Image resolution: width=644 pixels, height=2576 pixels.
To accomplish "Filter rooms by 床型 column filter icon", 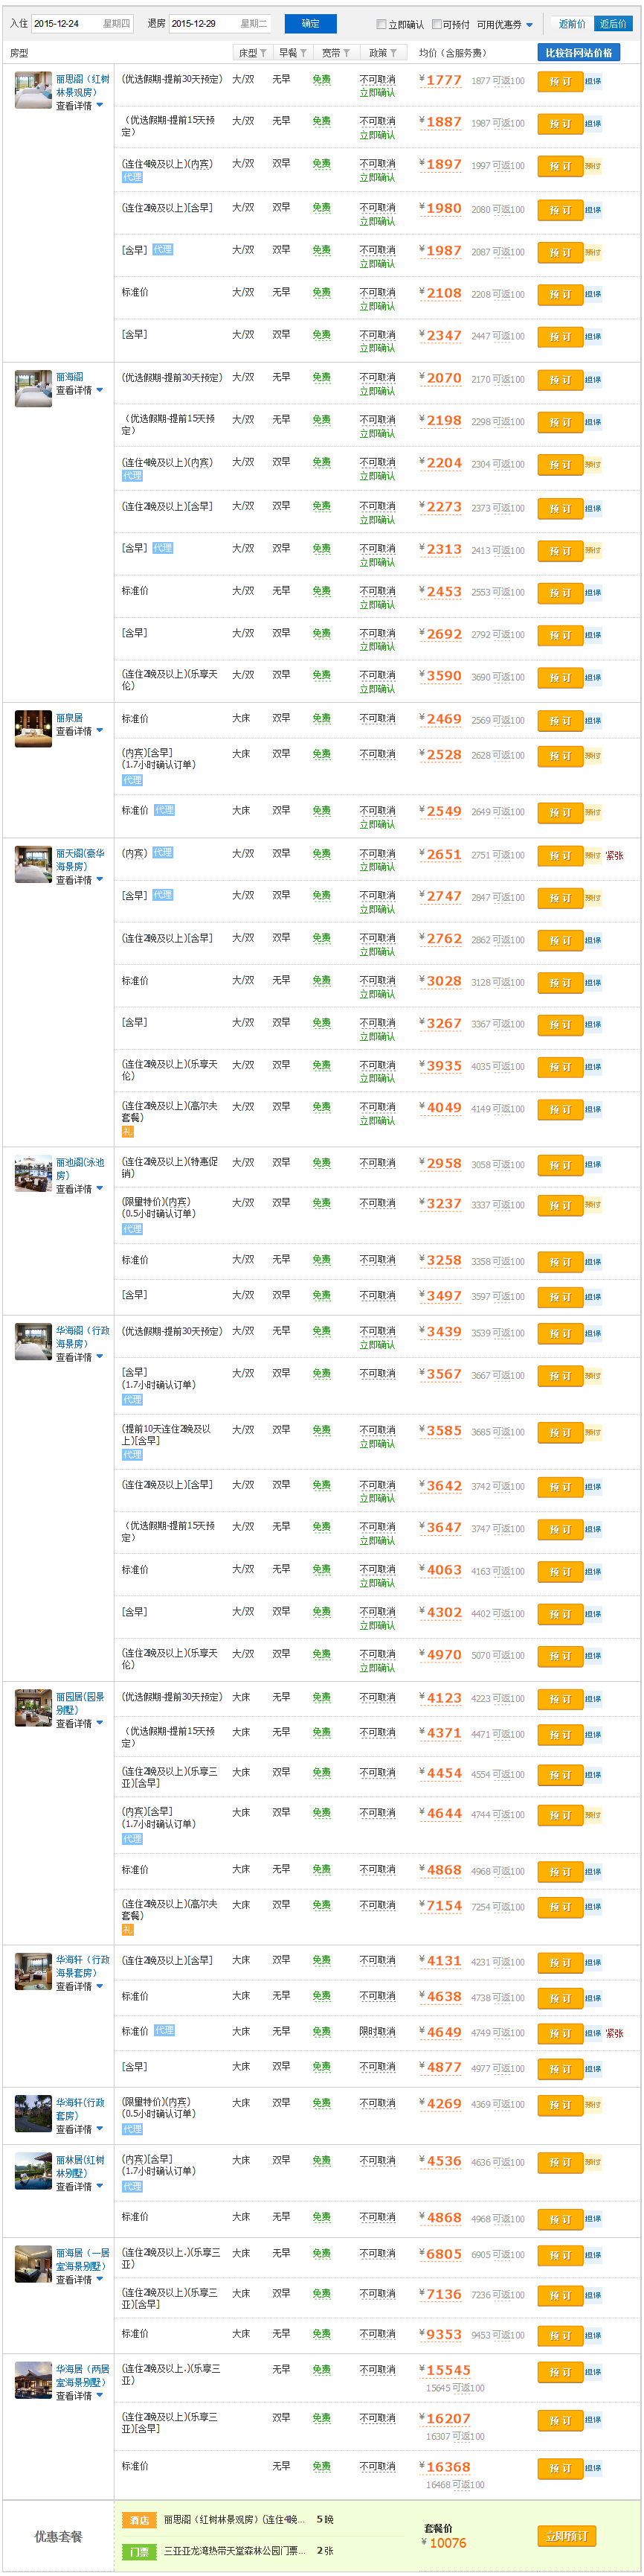I will pos(263,53).
